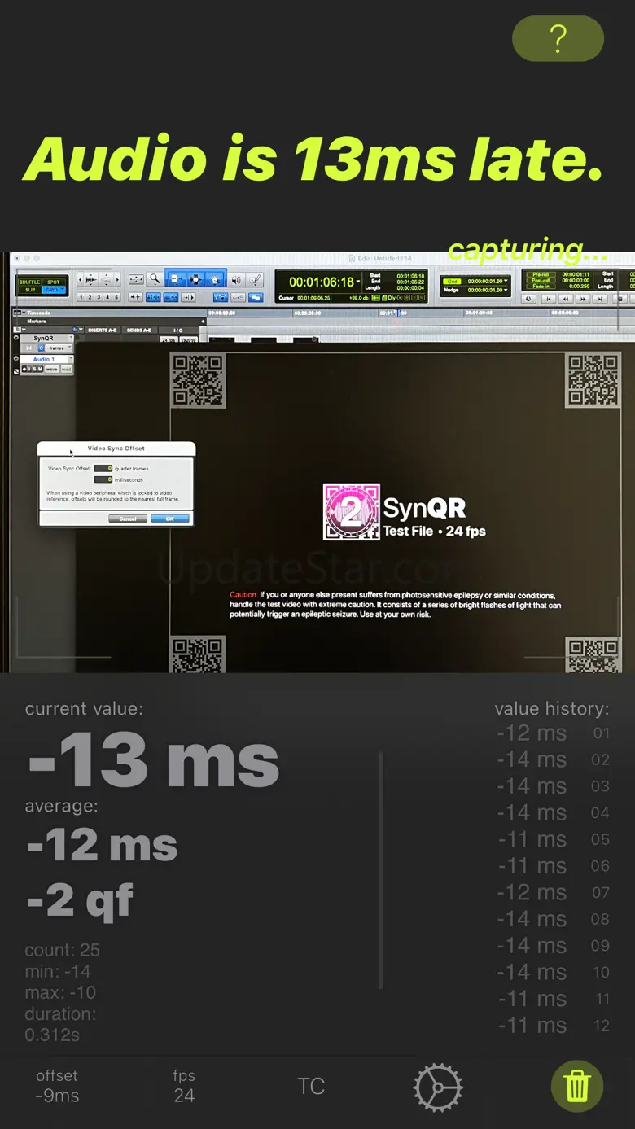This screenshot has height=1129, width=635.
Task: Click the SynQR track name in filmed Pro Tools
Action: click(44, 338)
